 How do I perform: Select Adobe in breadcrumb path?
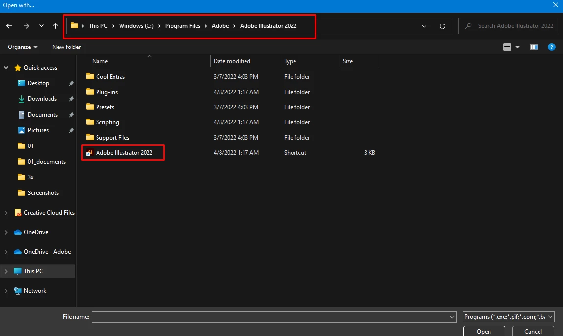(x=220, y=26)
